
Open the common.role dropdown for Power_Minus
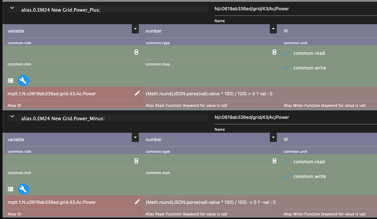135,138
